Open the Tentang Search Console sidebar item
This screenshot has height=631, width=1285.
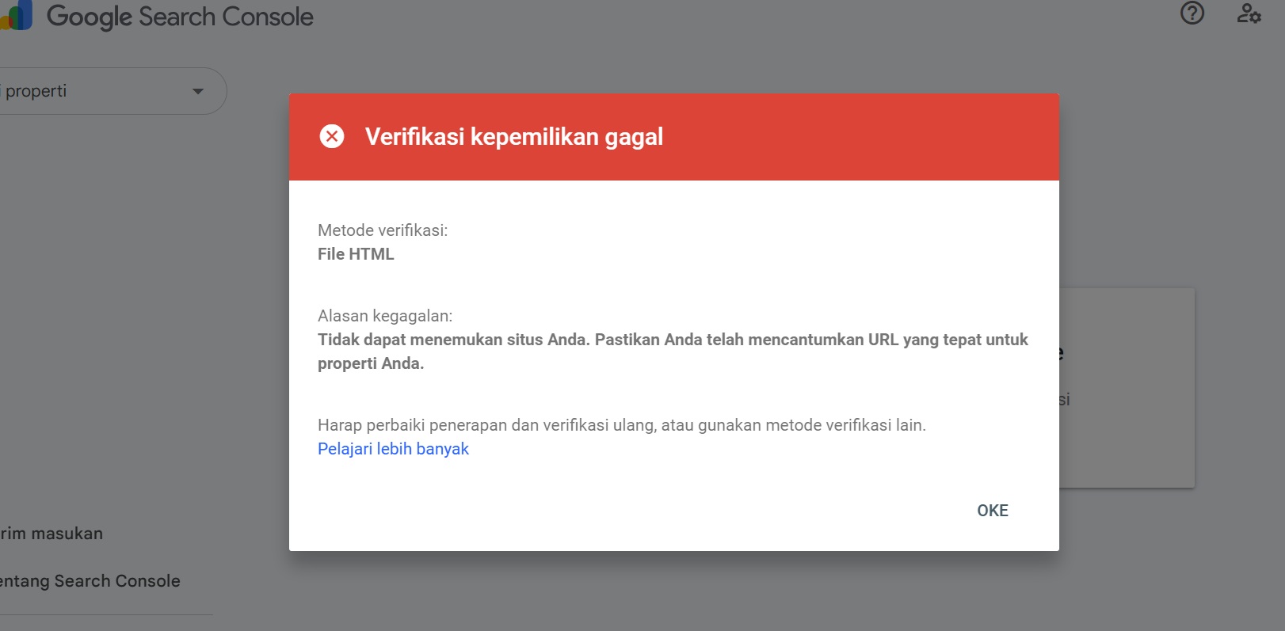pos(90,581)
